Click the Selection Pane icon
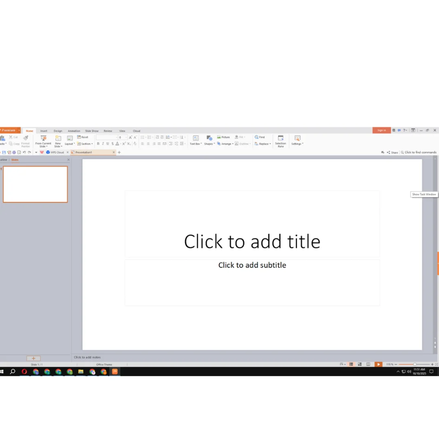439x439 pixels. tap(280, 138)
